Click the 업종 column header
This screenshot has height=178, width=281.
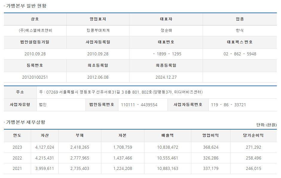240,19
